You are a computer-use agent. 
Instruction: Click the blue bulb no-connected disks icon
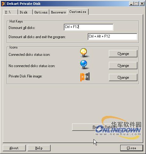click(84, 64)
